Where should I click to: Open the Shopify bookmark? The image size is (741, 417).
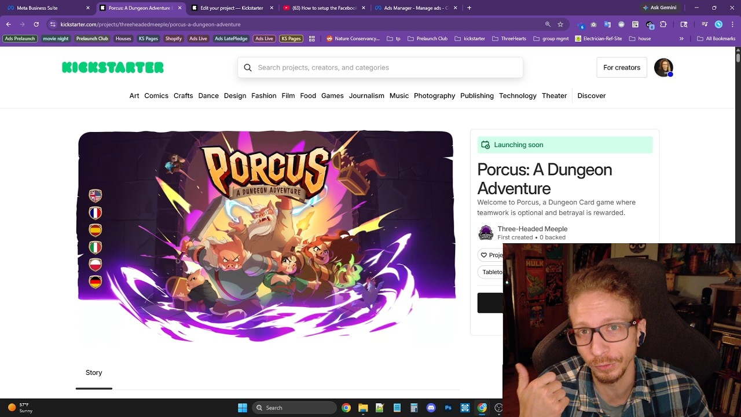[174, 39]
